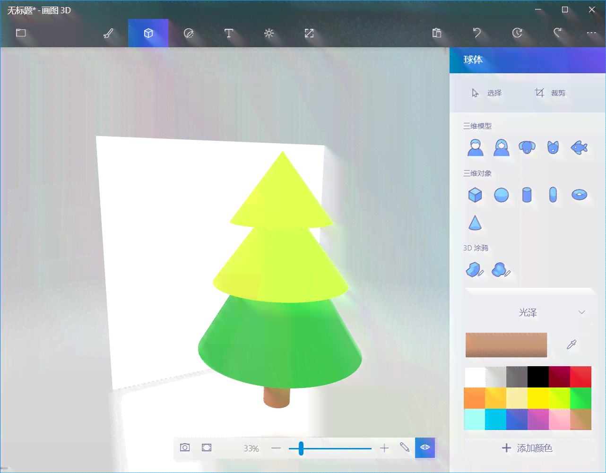This screenshot has height=473, width=606.
Task: Insert the fish 3D model
Action: click(579, 147)
